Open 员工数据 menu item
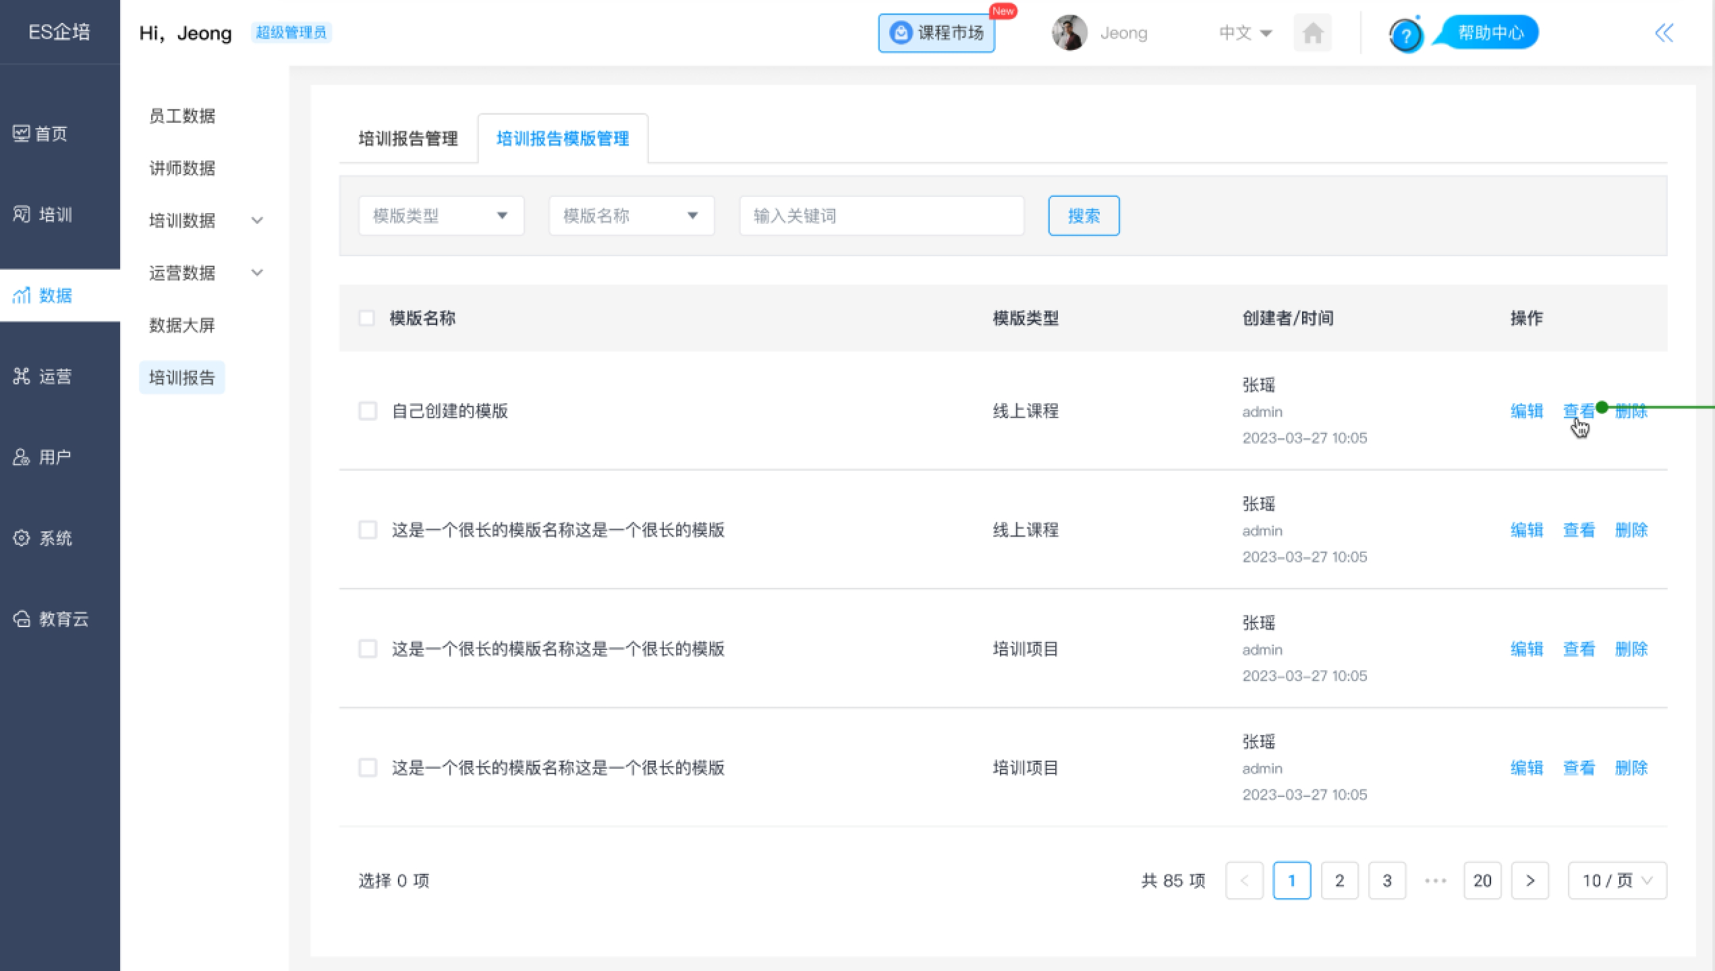 [x=182, y=116]
